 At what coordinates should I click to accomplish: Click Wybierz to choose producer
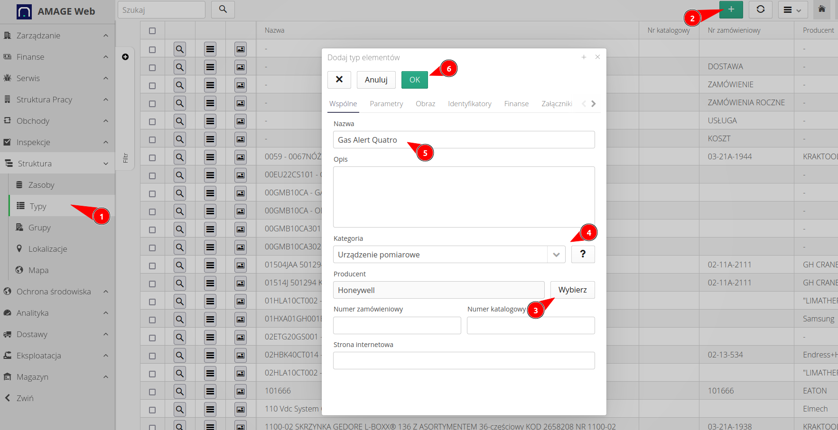tap(572, 290)
